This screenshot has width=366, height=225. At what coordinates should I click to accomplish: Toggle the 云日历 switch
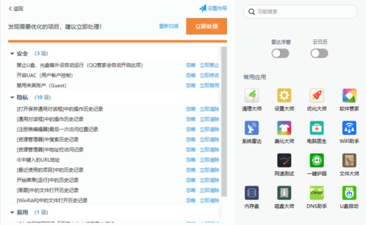[x=319, y=53]
